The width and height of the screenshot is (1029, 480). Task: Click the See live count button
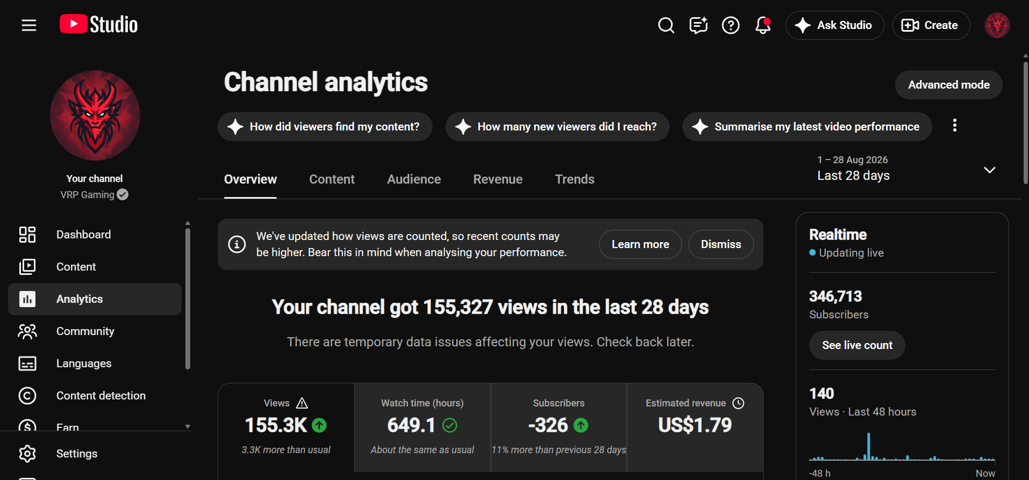click(857, 345)
